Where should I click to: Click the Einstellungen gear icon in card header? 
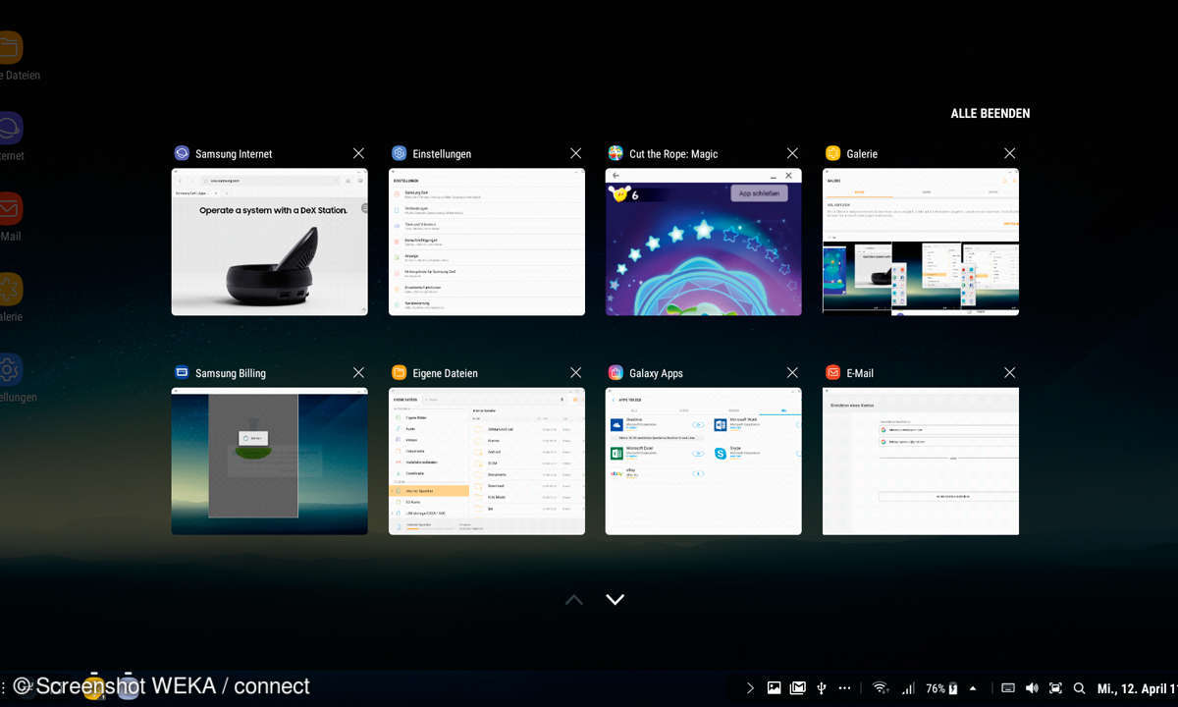pyautogui.click(x=399, y=153)
